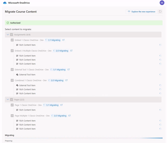Image resolution: width=167 pixels, height=143 pixels.
Task: Toggle Combined 1 Classic OneDrive checkbox
Action: click(12, 80)
